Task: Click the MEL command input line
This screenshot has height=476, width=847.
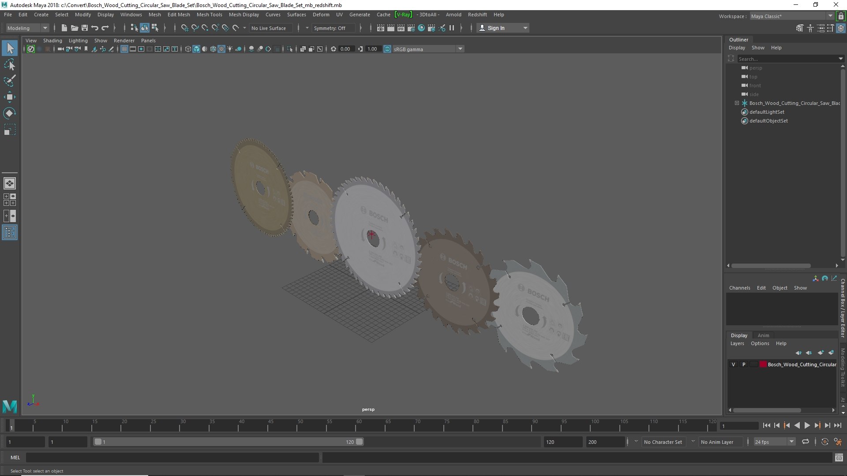Action: [x=172, y=457]
